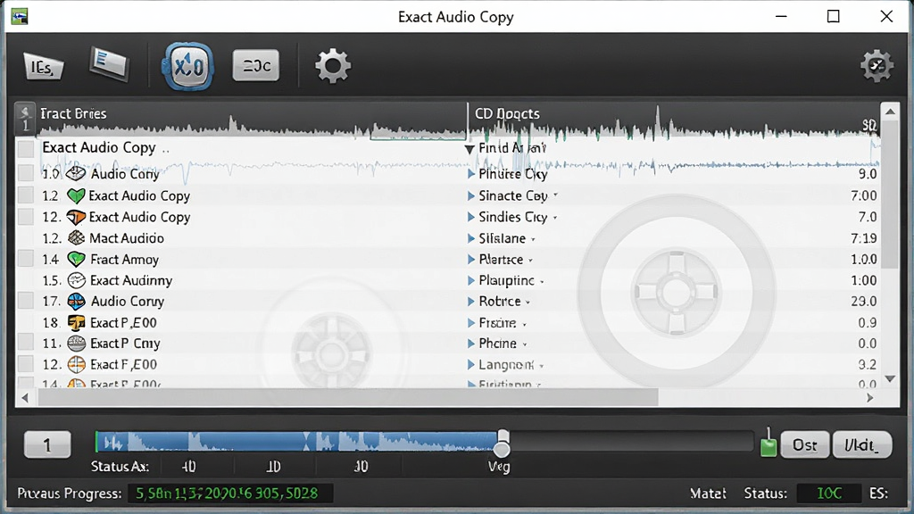914x514 pixels.
Task: Open the small dropdown arrow after 'Frstre'
Action: [x=524, y=325]
